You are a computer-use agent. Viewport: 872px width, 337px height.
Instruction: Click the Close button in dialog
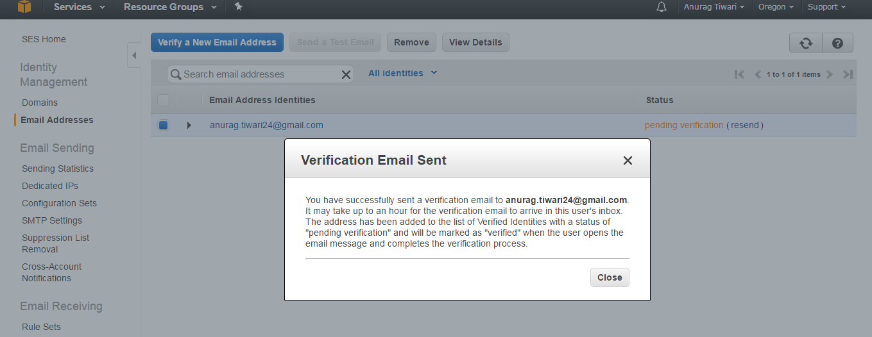pyautogui.click(x=610, y=277)
